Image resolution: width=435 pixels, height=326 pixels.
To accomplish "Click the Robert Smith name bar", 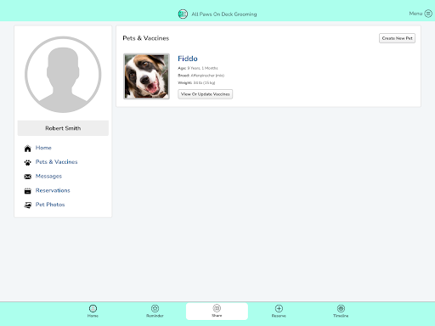I will pos(63,128).
